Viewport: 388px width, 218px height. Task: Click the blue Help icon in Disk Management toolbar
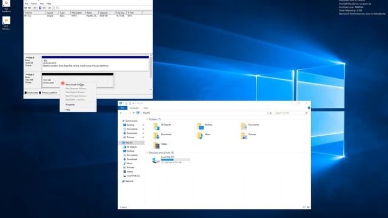[x=40, y=8]
